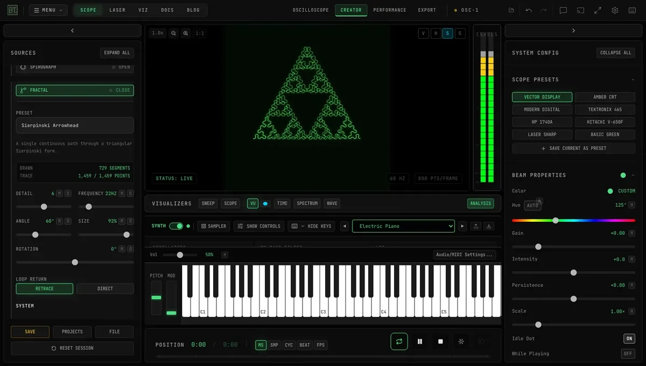Zoom in the scope display

(186, 33)
